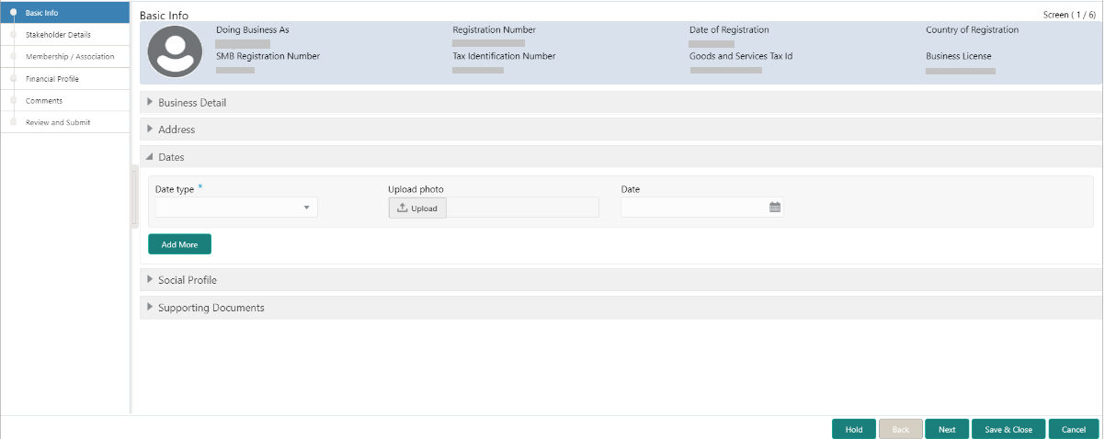Expand the Supporting Documents section
The image size is (1105, 439).
(621, 308)
